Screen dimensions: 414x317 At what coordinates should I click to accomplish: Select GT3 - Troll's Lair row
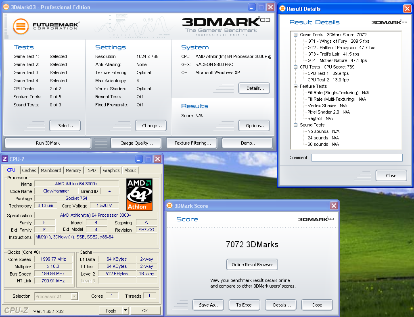coord(333,54)
